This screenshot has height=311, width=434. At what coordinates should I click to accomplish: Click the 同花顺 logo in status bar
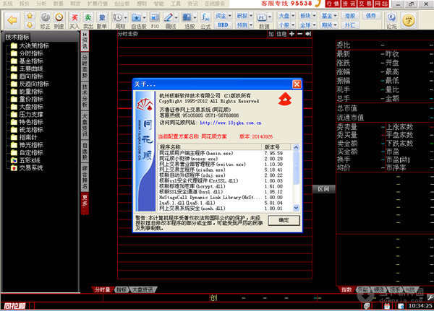(14, 306)
